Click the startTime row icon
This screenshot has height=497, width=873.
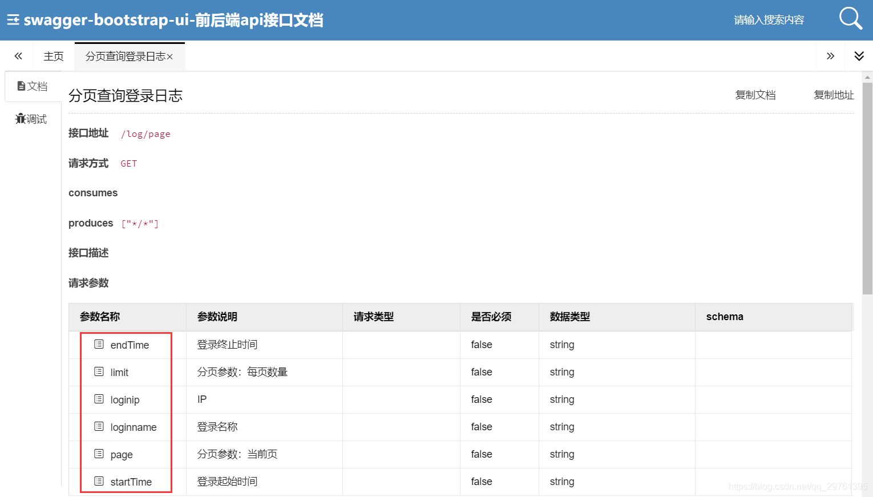(99, 481)
